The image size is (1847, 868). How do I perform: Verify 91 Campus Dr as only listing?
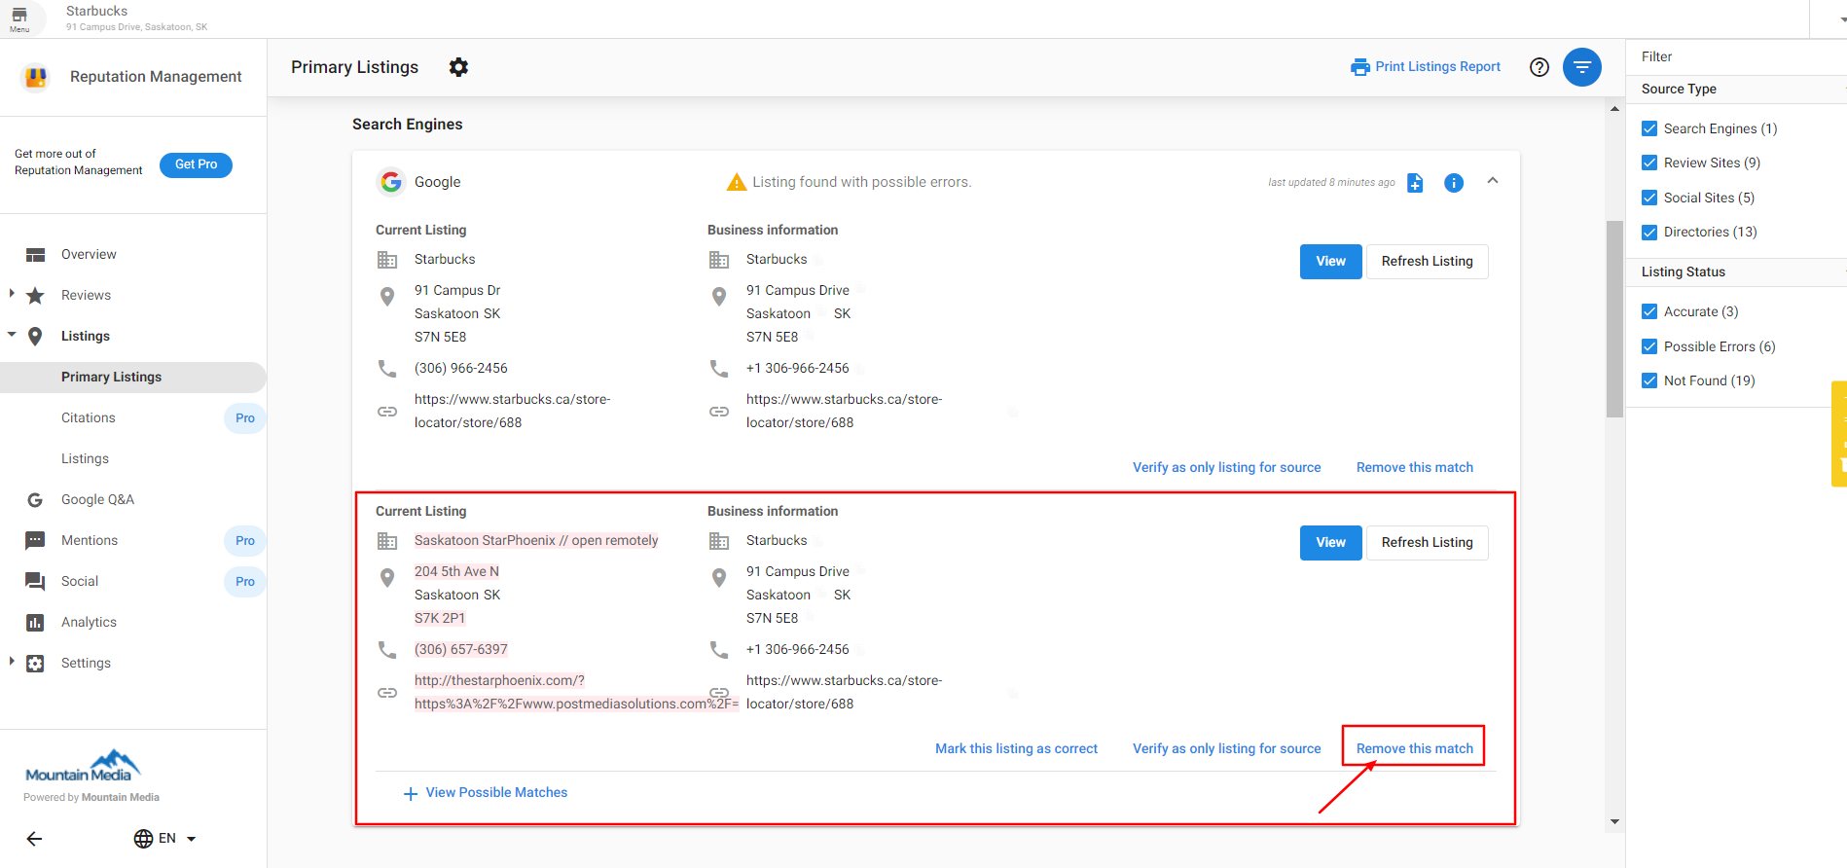1226,468
